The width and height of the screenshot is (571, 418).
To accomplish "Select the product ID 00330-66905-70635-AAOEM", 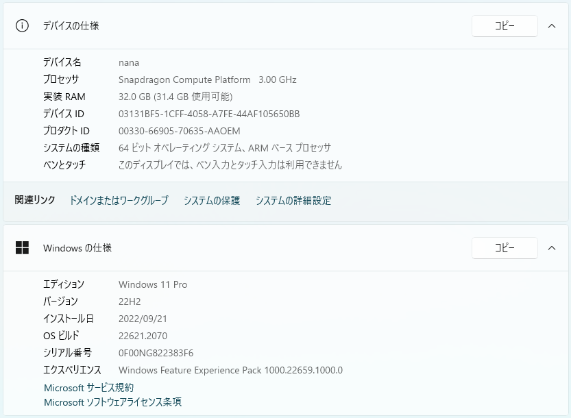I will pyautogui.click(x=179, y=131).
